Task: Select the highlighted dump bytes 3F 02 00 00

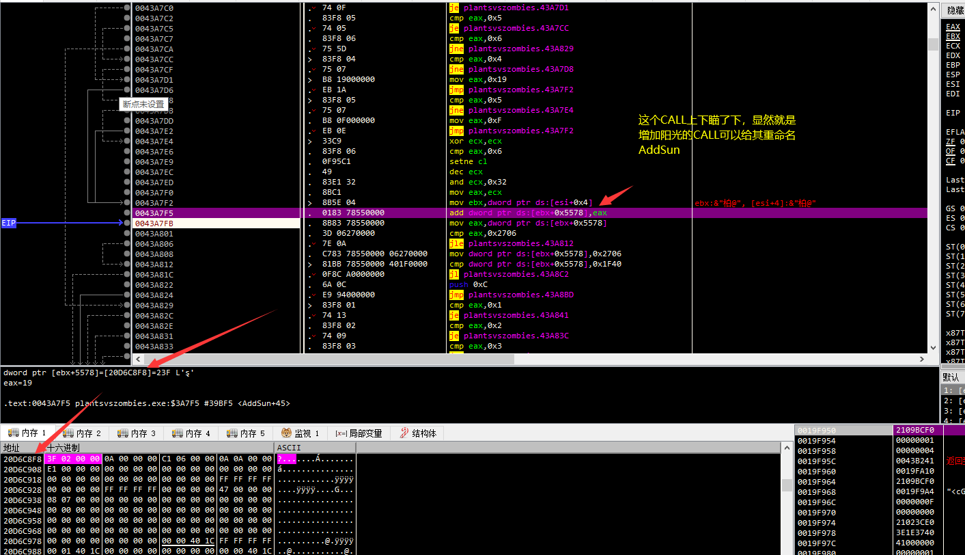Action: click(x=73, y=459)
